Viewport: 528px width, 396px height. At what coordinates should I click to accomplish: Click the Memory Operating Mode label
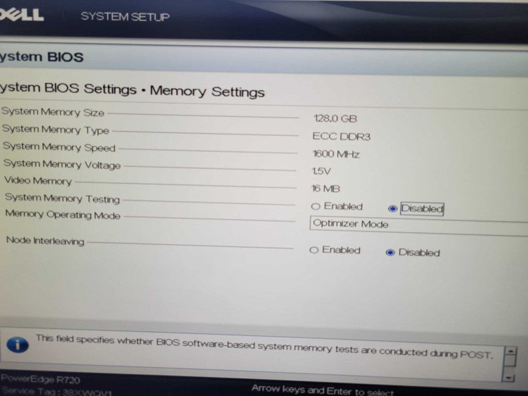(x=63, y=214)
